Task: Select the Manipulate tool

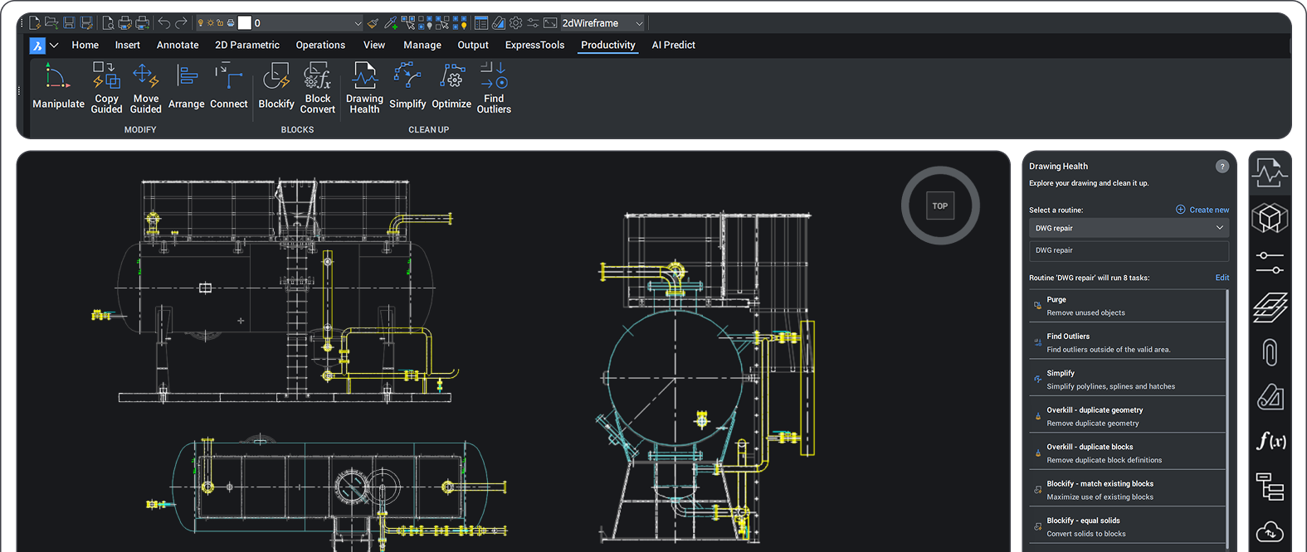Action: pyautogui.click(x=58, y=86)
